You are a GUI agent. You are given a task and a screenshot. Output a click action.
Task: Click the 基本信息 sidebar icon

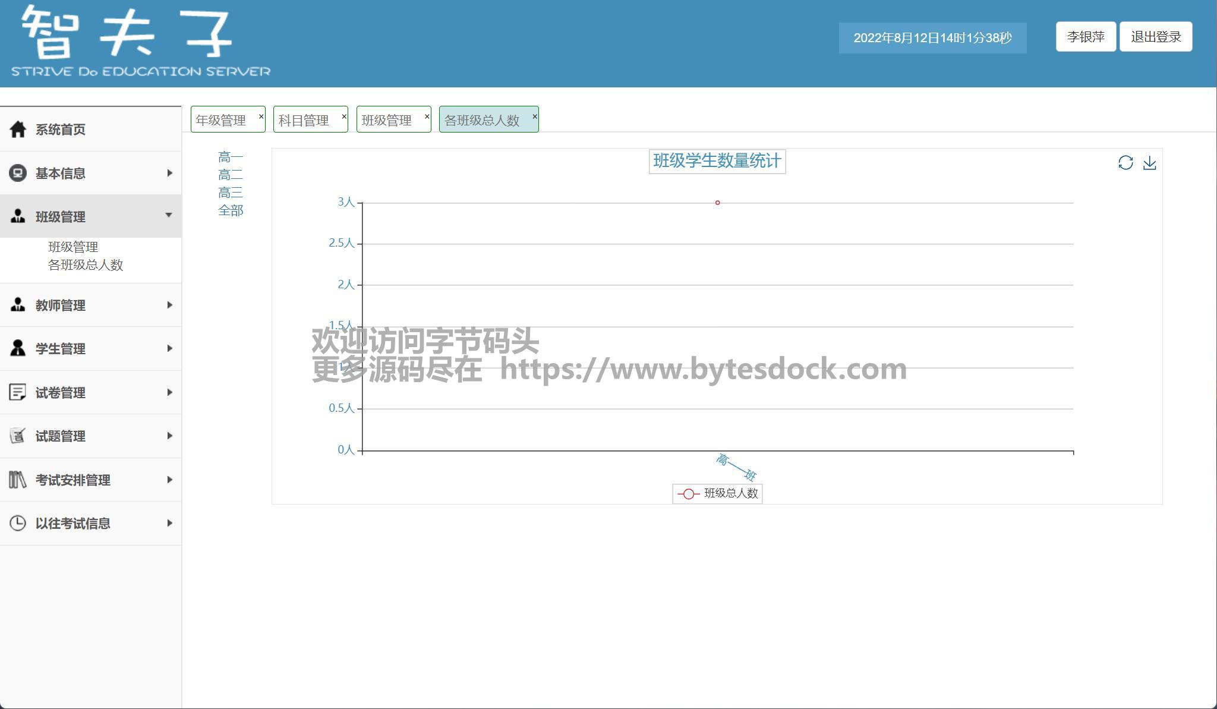pos(18,173)
